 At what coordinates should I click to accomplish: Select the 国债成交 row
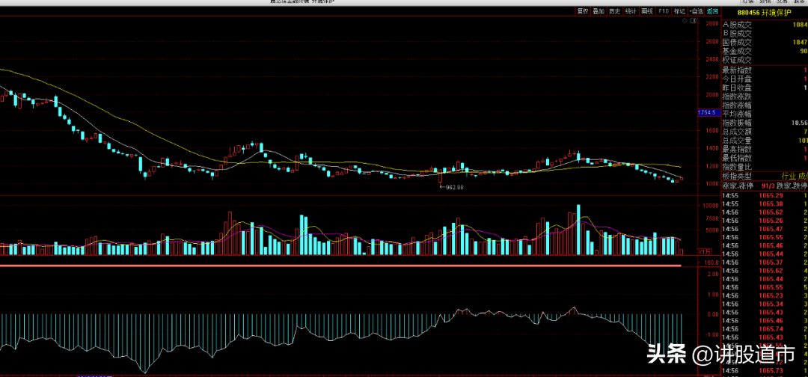(765, 42)
